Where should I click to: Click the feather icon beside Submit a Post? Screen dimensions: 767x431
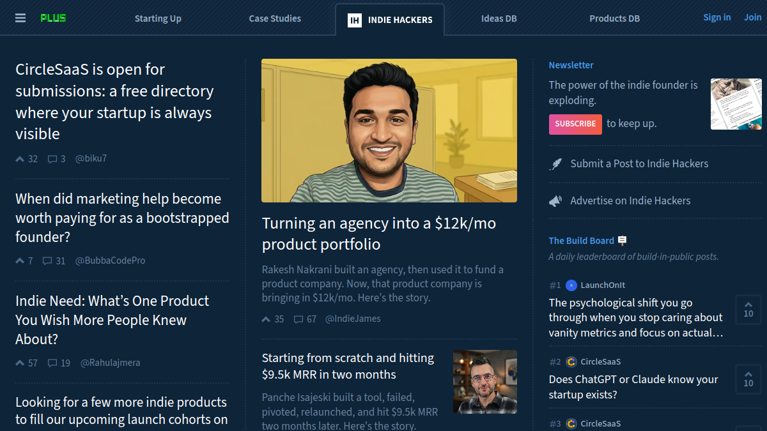click(x=556, y=164)
